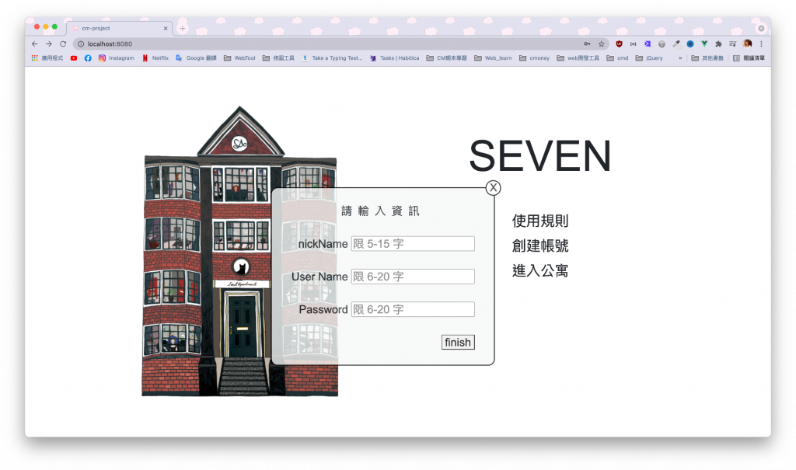This screenshot has width=796, height=470.
Task: Click the 進入公寓 link
Action: point(540,270)
